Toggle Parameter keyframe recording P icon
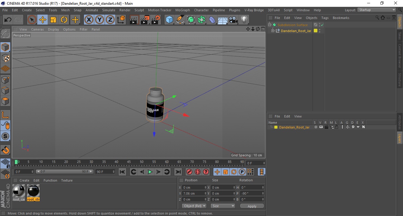This screenshot has height=216, width=403. (242, 172)
